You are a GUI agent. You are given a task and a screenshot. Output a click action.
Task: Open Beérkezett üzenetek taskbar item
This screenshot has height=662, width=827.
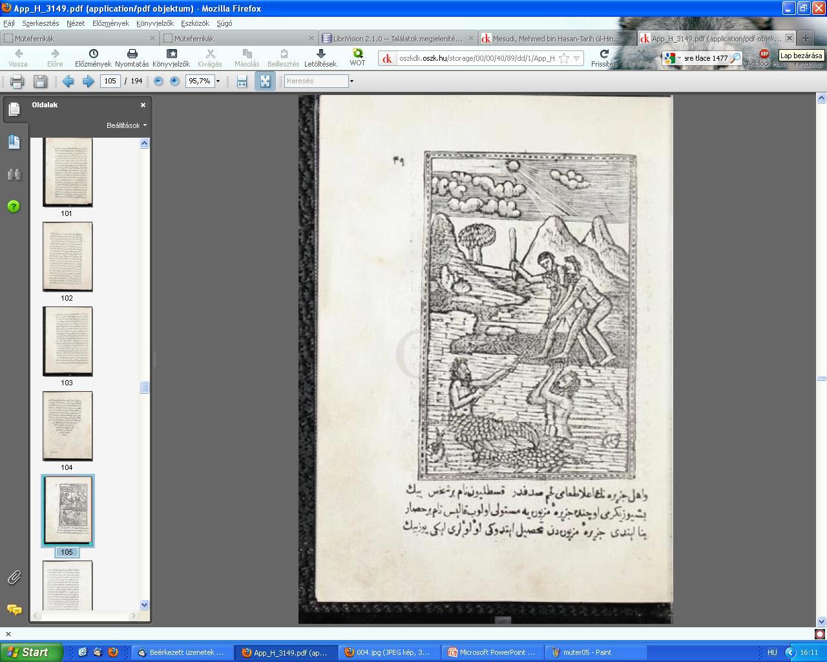coord(182,653)
